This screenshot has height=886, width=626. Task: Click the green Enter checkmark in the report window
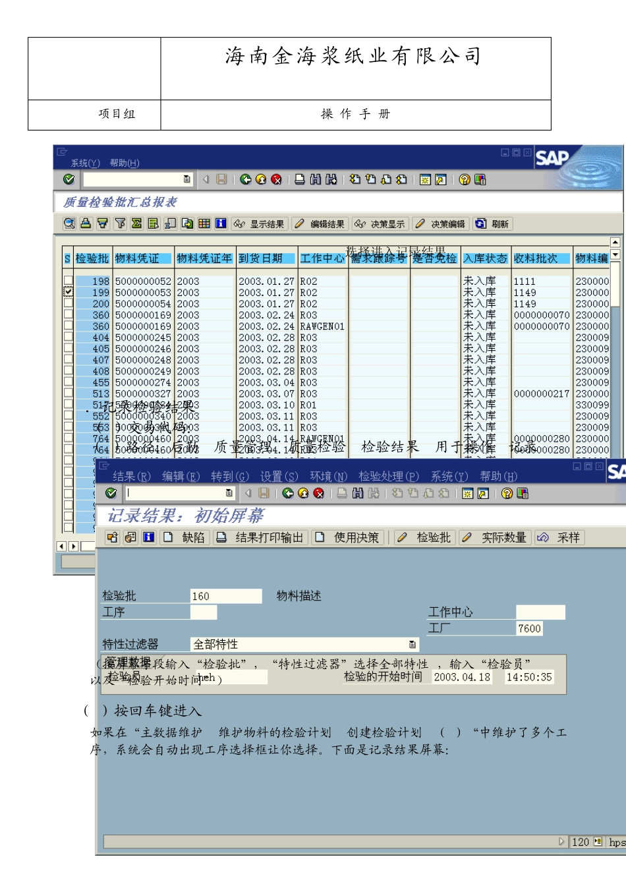pyautogui.click(x=69, y=179)
